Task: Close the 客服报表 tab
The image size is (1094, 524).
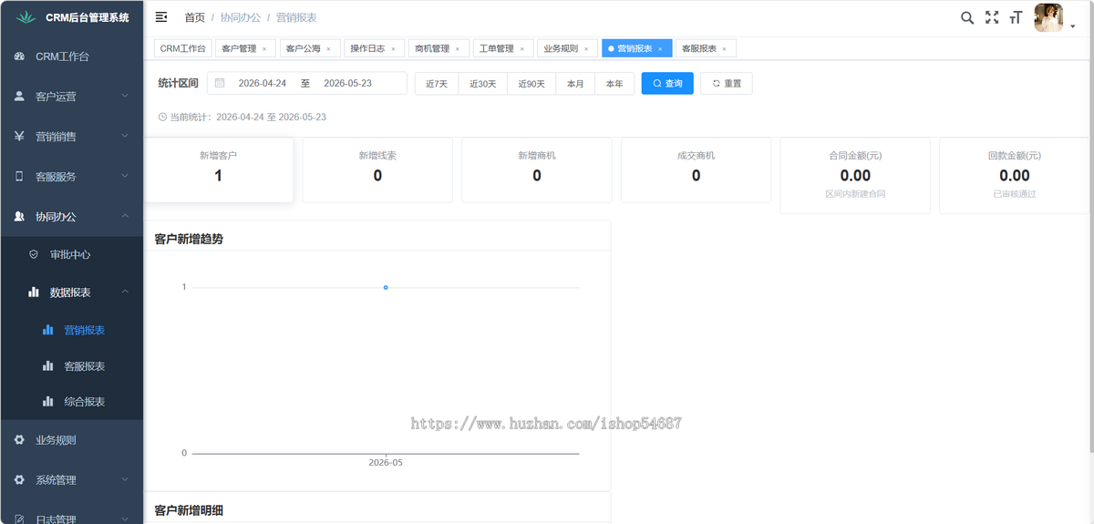Action: 725,48
